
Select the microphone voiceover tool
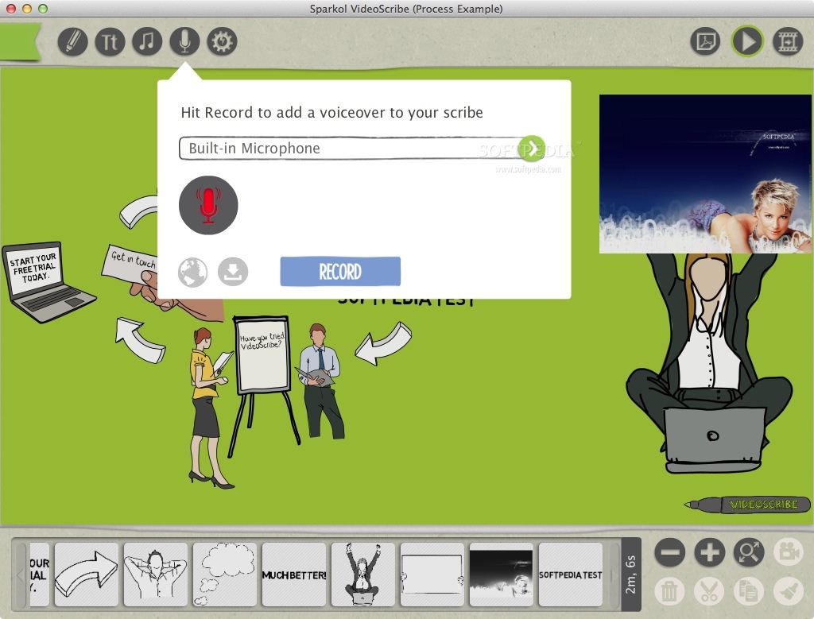tap(184, 41)
